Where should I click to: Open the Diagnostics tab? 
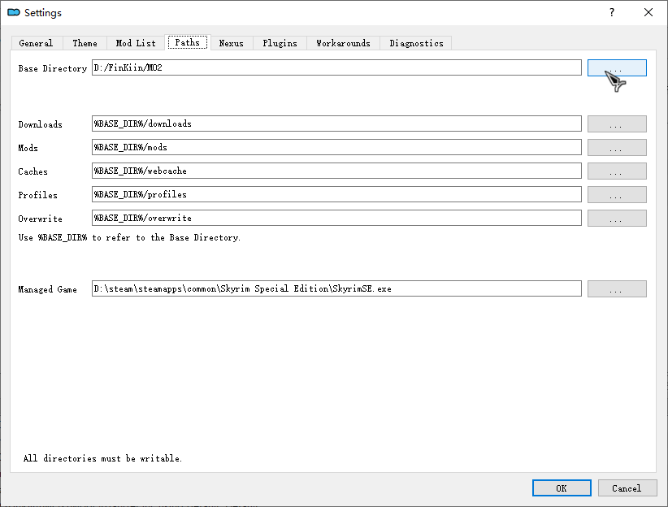tap(416, 43)
